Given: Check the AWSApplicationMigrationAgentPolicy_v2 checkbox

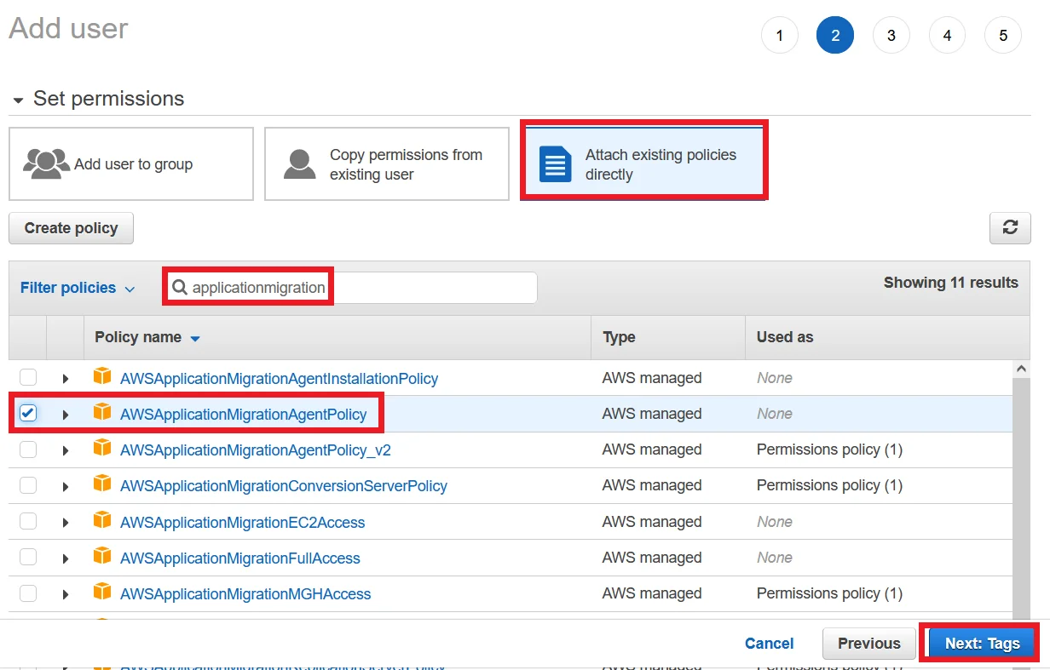Looking at the screenshot, I should point(28,449).
